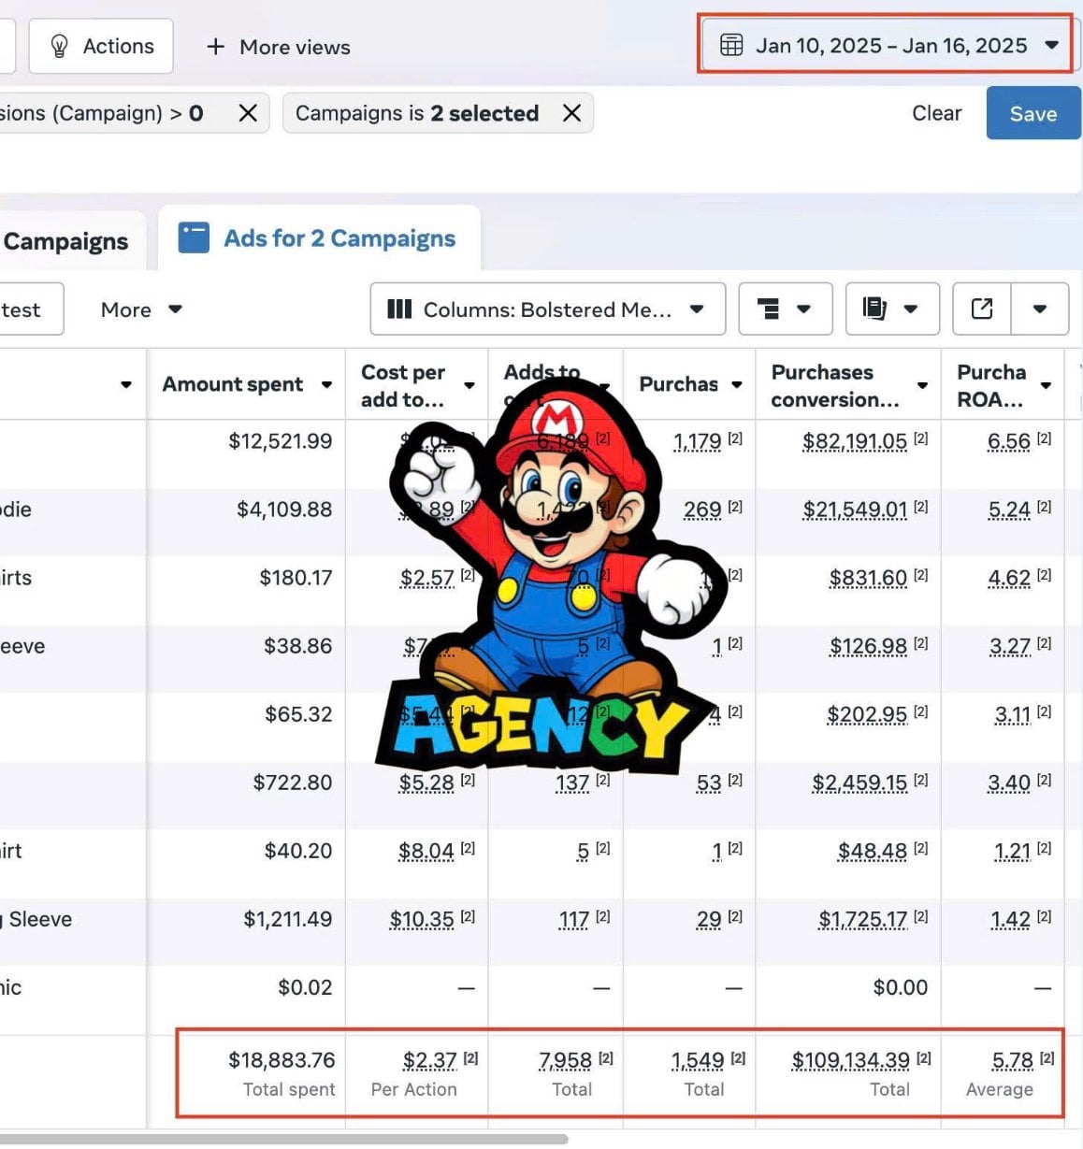Click the $48.48 conversion value
Image resolution: width=1083 pixels, height=1149 pixels.
tap(873, 851)
